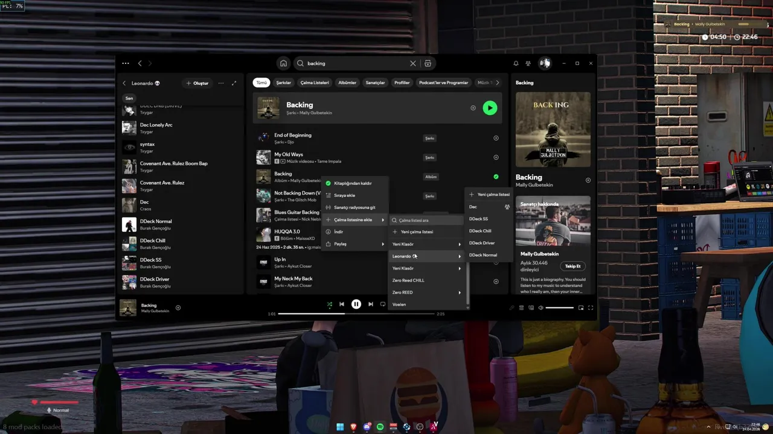Open Windows Start menu
773x434 pixels.
click(x=340, y=427)
